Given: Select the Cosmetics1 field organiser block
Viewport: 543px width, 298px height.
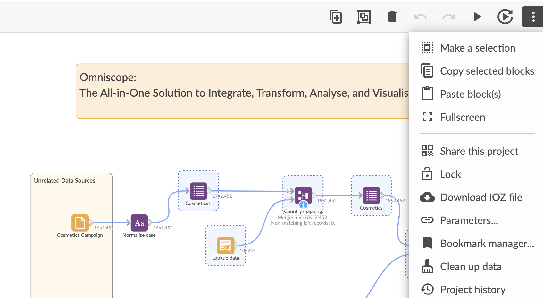Looking at the screenshot, I should pos(198,191).
